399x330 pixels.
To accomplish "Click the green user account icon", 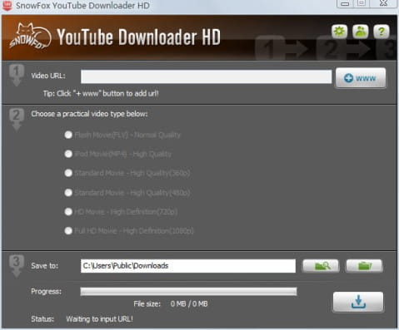I will pos(360,32).
